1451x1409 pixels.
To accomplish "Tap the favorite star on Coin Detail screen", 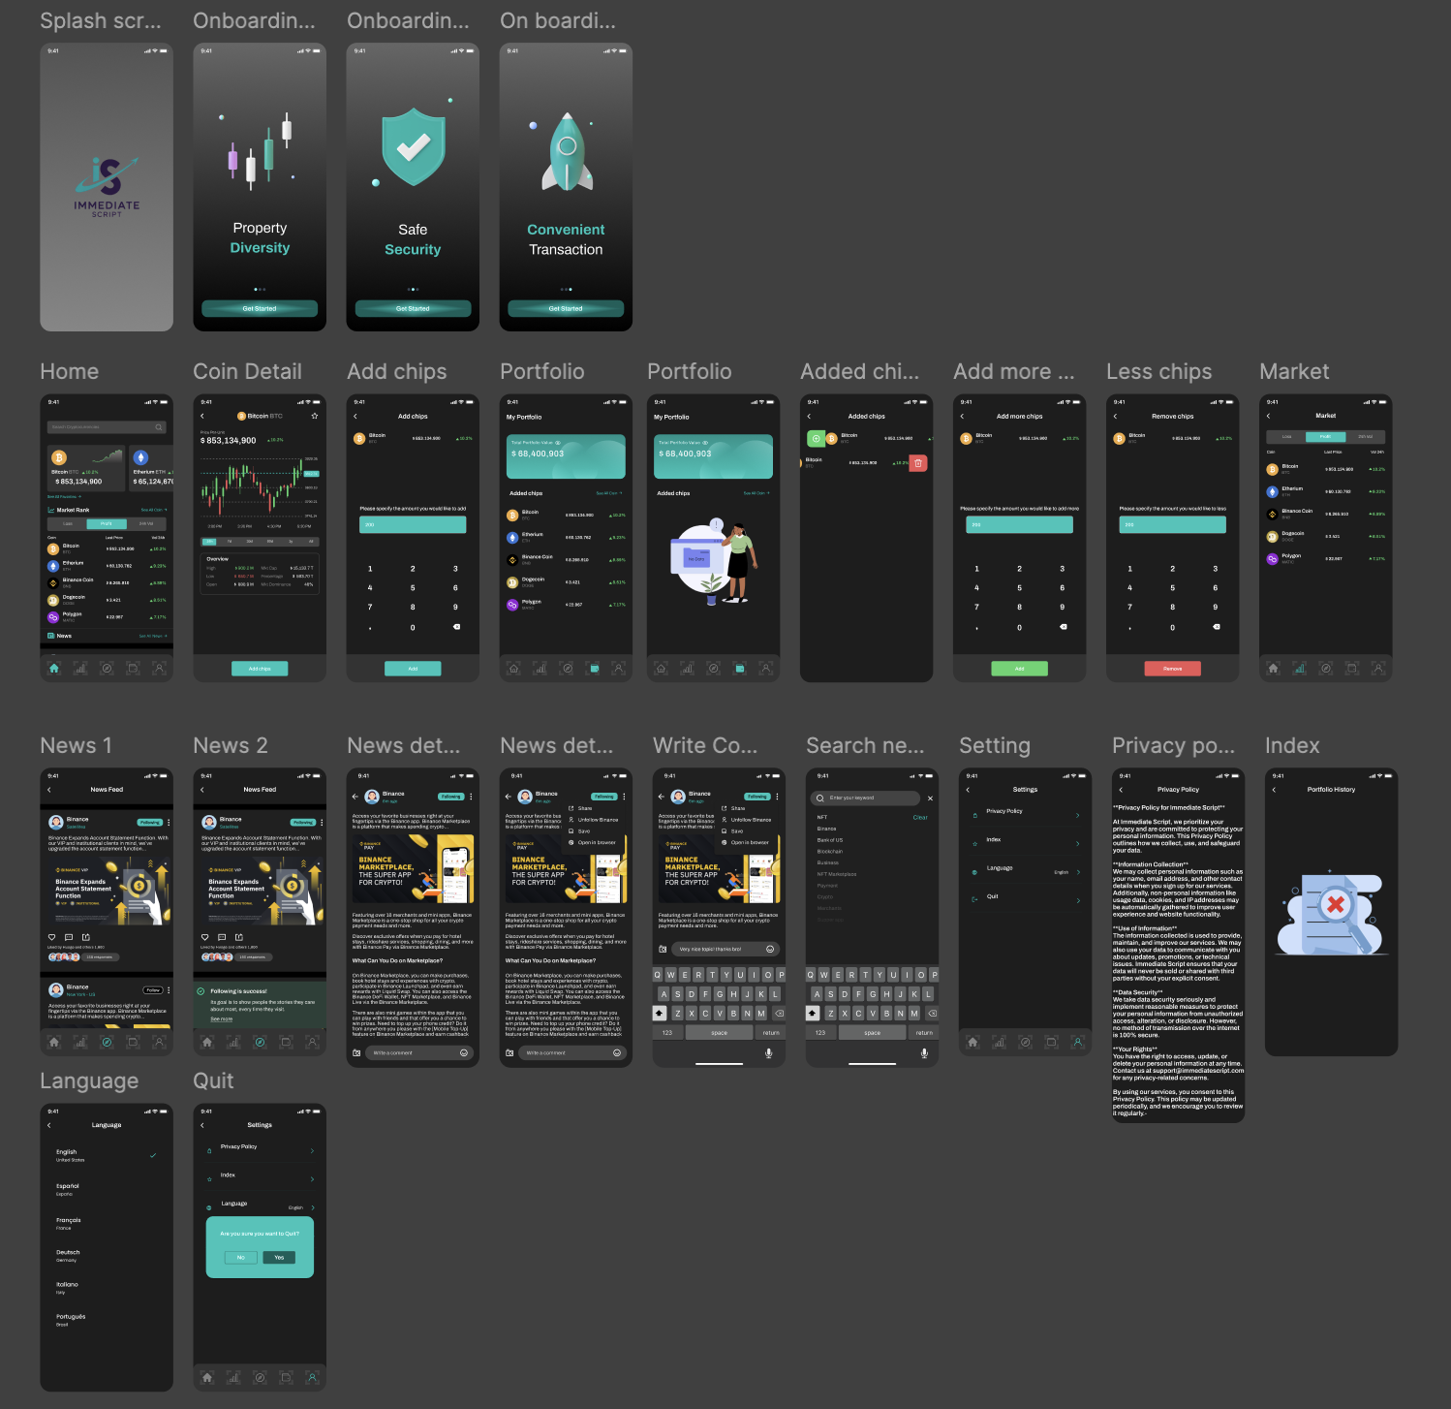I will [x=315, y=416].
